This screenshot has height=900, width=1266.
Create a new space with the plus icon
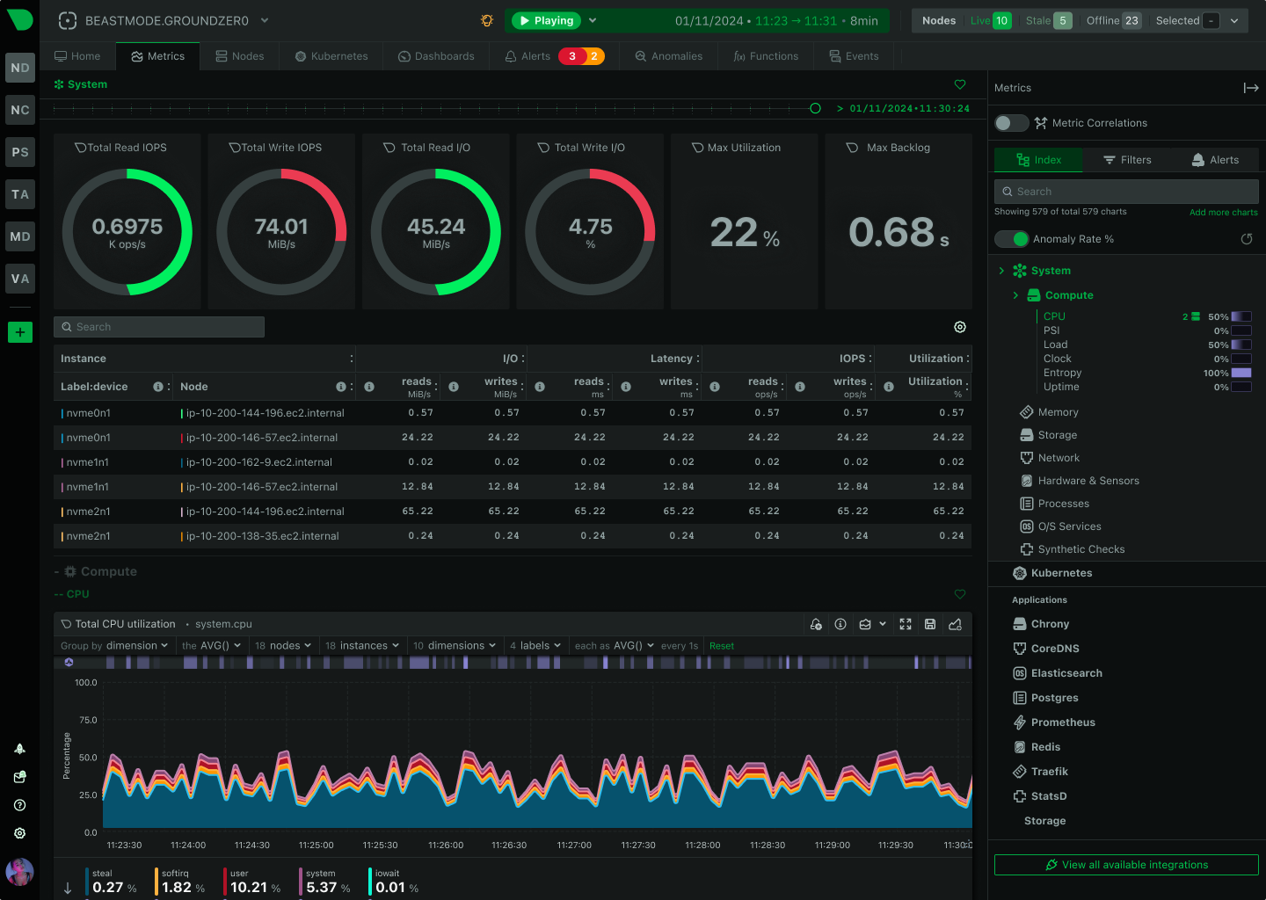point(19,332)
